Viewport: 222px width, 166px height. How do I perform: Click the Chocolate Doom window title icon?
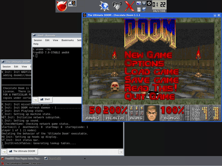pyautogui.click(x=85, y=15)
